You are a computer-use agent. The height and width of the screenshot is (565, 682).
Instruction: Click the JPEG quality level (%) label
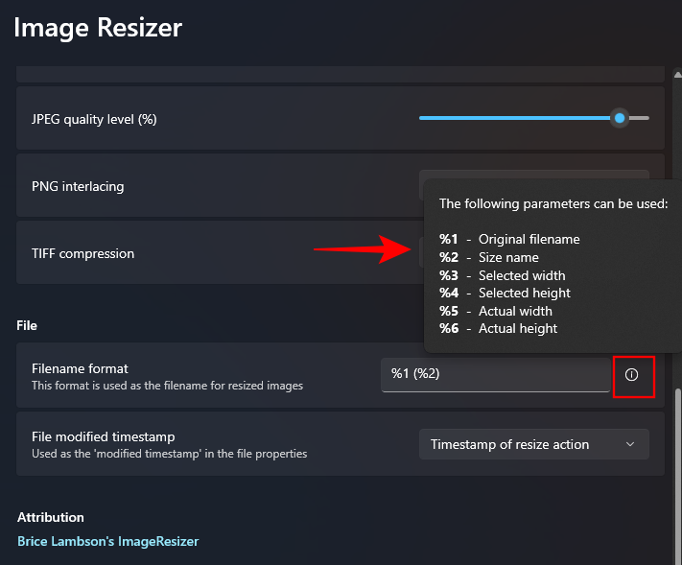click(94, 119)
